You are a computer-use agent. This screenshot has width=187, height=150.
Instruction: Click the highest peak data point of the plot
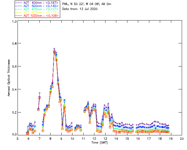(x=54, y=49)
